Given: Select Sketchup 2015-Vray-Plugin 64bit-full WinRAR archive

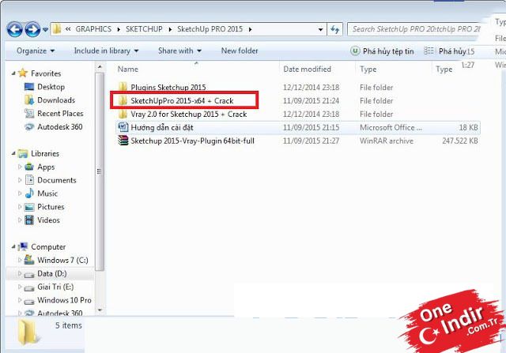Looking at the screenshot, I should pos(192,141).
